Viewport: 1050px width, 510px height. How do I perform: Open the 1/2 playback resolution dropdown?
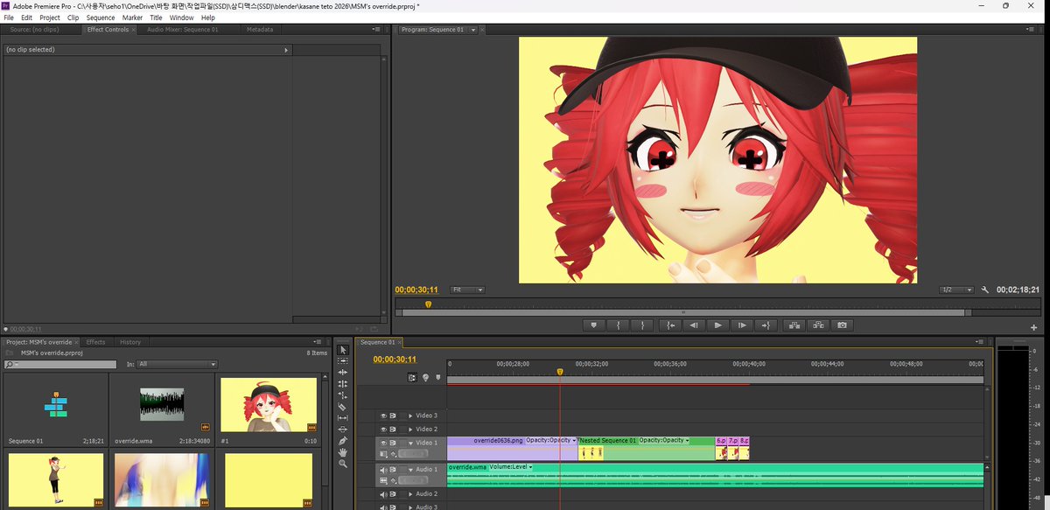(957, 290)
